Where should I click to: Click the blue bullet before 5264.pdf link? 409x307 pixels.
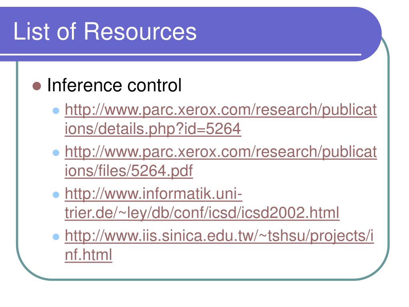(56, 153)
